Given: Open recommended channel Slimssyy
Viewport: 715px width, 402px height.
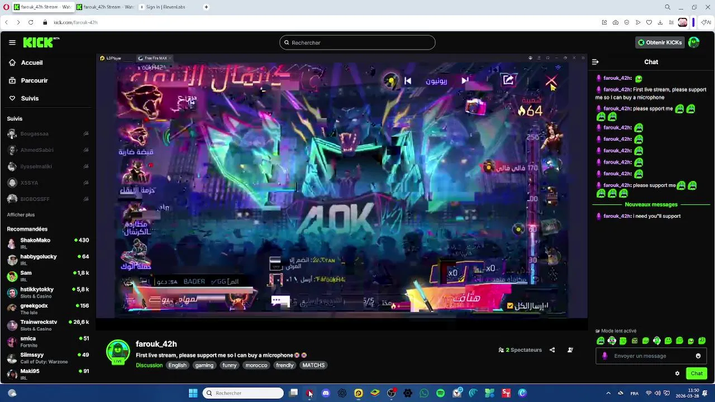Looking at the screenshot, I should pyautogui.click(x=48, y=358).
